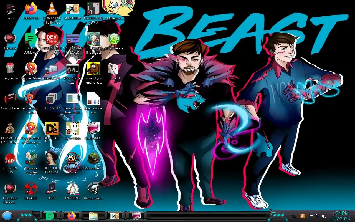Image resolution: width=355 pixels, height=222 pixels.
Task: Launch the Dev-C++ NEVER USED! shortcut
Action: point(52,41)
